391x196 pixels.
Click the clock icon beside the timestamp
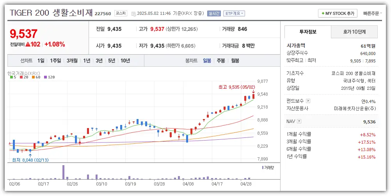pyautogui.click(x=133, y=14)
